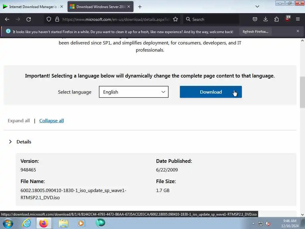Show hidden system tray icons
Viewport: 305px width, 229px height.
point(253,224)
